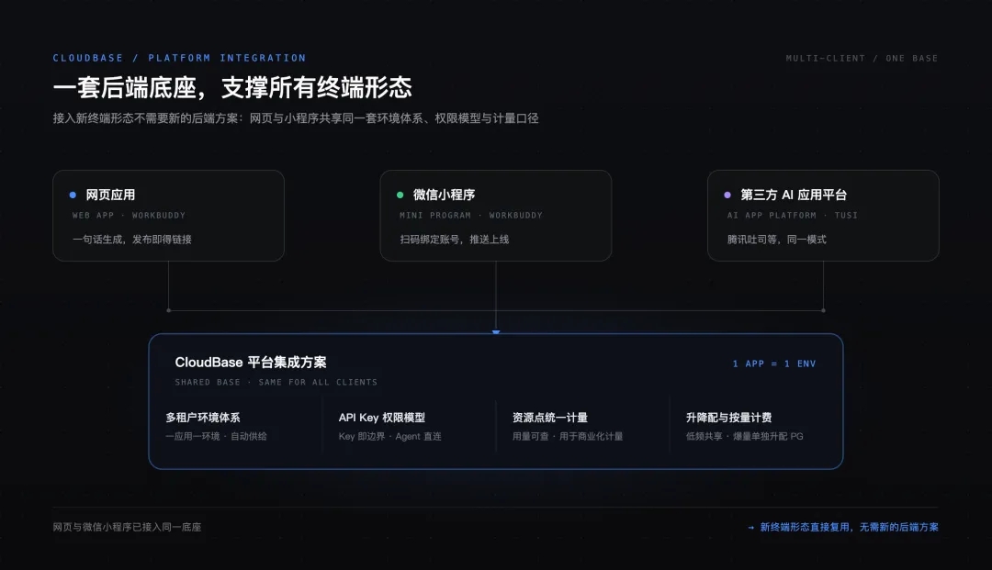Screen dimensions: 992x570
Task: Click the purple dot beside 第三方 AI 应用平台
Action: point(727,195)
